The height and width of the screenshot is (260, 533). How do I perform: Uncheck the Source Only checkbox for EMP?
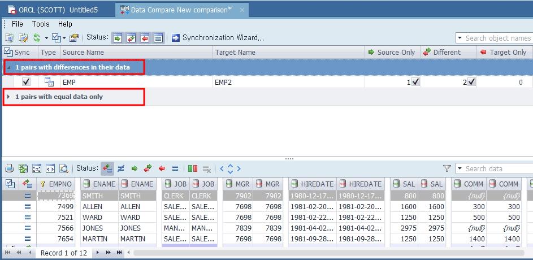416,82
